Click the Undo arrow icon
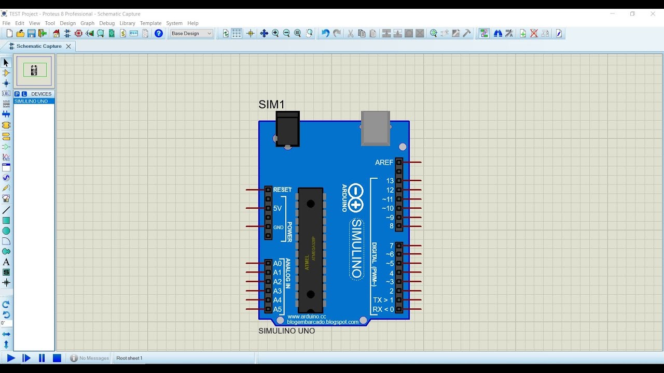The height and width of the screenshot is (373, 664). click(x=325, y=33)
